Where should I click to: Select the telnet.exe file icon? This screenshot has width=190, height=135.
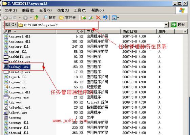pyautogui.click(x=6, y=112)
